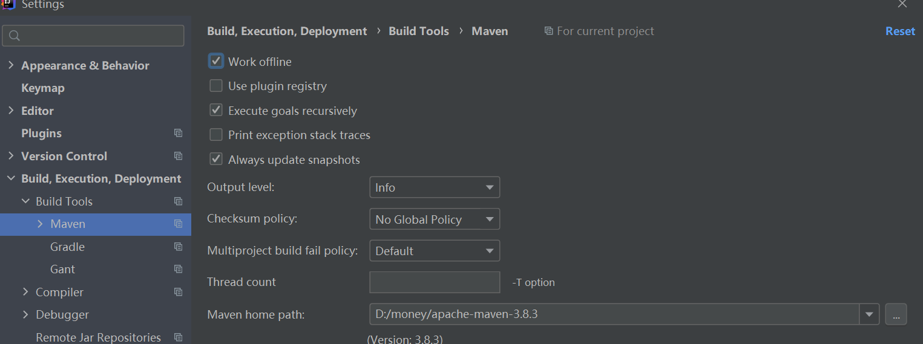This screenshot has width=923, height=344.
Task: Click the project-scope icon beside Compiler
Action: [178, 292]
